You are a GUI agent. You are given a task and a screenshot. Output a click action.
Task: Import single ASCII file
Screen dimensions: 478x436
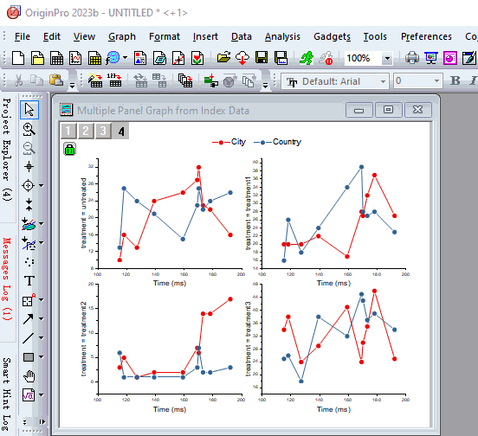coord(114,80)
